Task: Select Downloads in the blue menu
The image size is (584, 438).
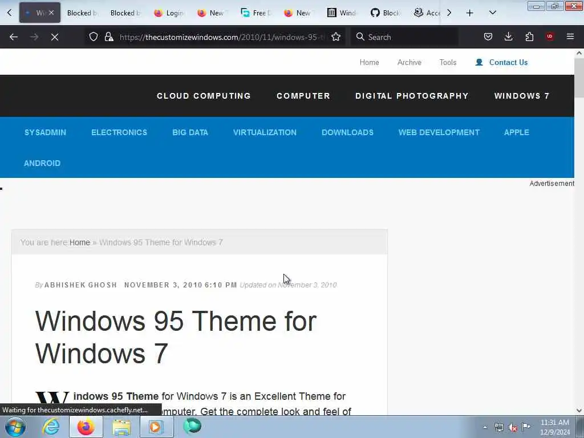Action: (347, 132)
